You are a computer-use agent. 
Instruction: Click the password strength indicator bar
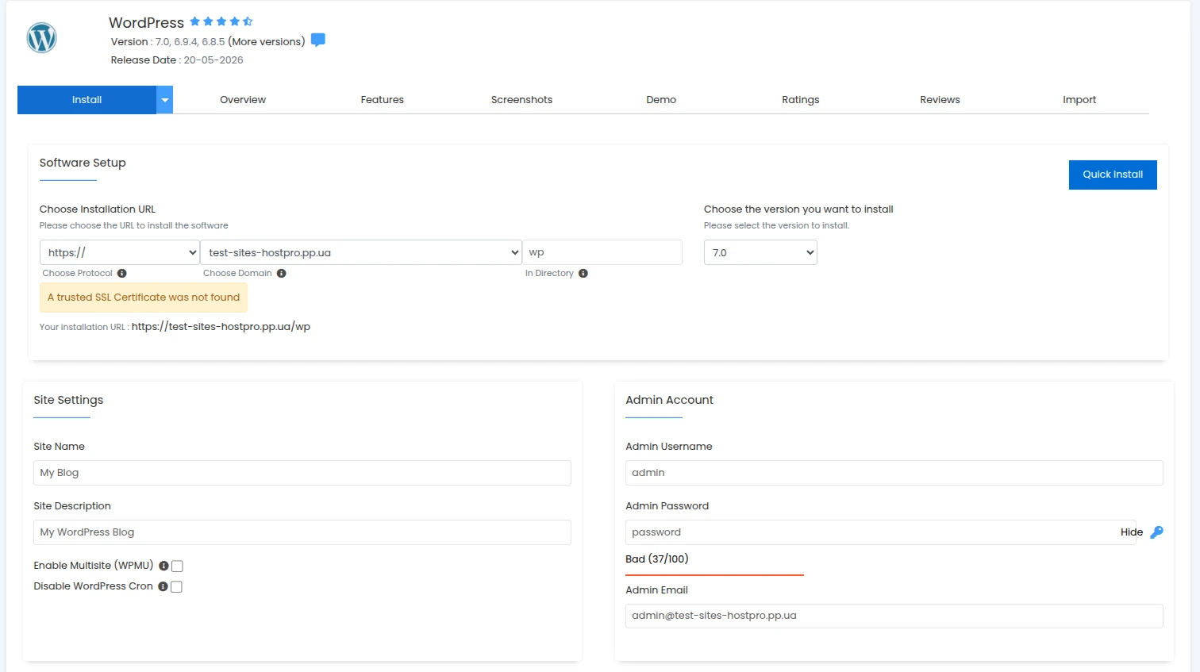tap(714, 574)
